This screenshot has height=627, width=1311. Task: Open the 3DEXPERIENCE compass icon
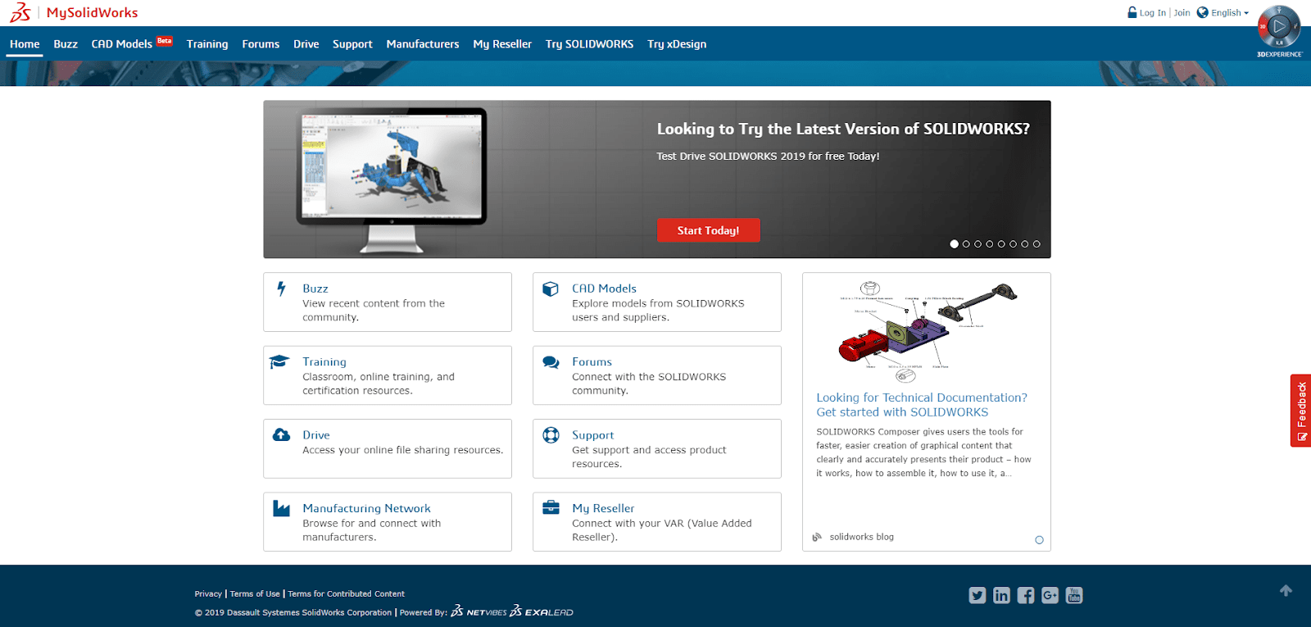[x=1279, y=26]
